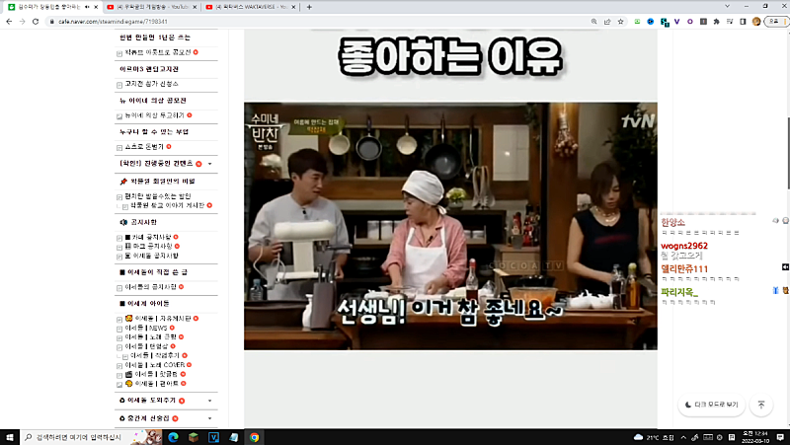
Task: Bookmark this page with the star icon
Action: [621, 22]
